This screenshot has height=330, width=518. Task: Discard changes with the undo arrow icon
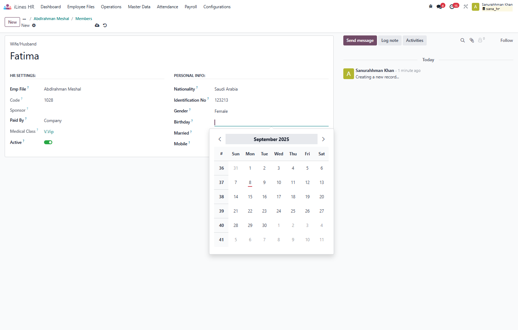pyautogui.click(x=105, y=25)
